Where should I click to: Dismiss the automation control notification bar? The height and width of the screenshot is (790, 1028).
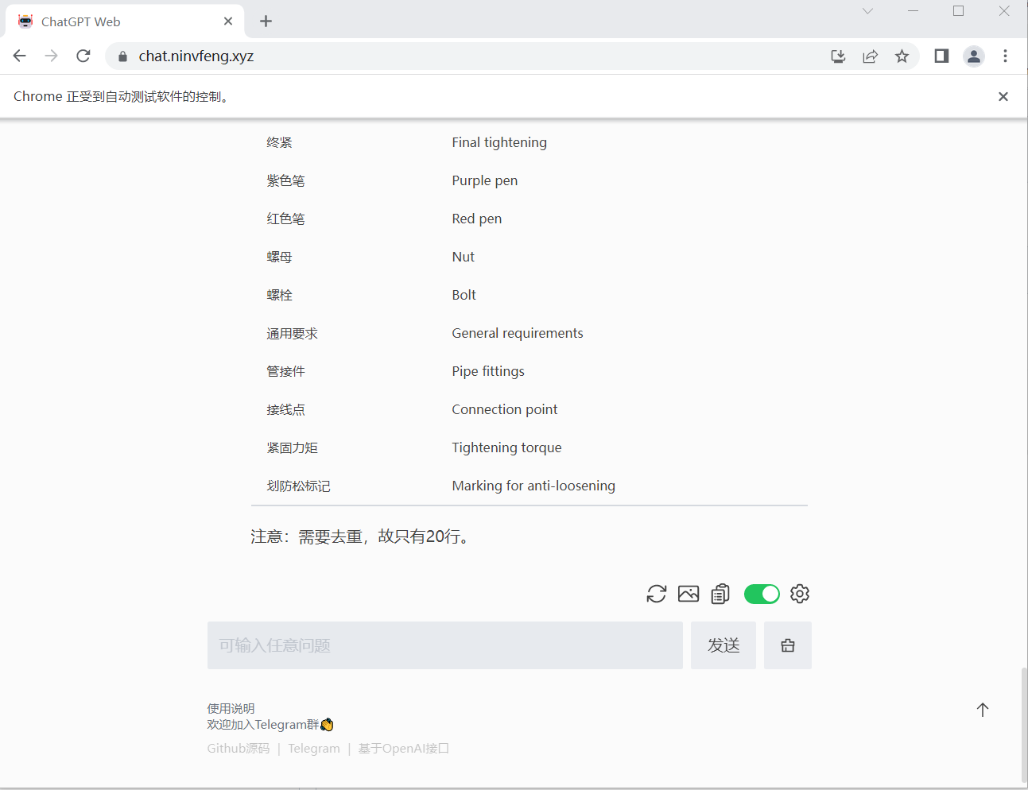point(1003,96)
